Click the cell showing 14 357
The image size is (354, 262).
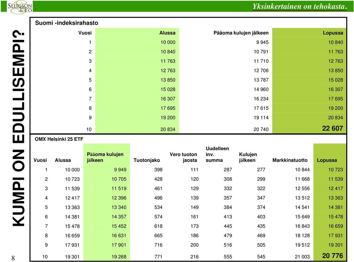click(119, 217)
